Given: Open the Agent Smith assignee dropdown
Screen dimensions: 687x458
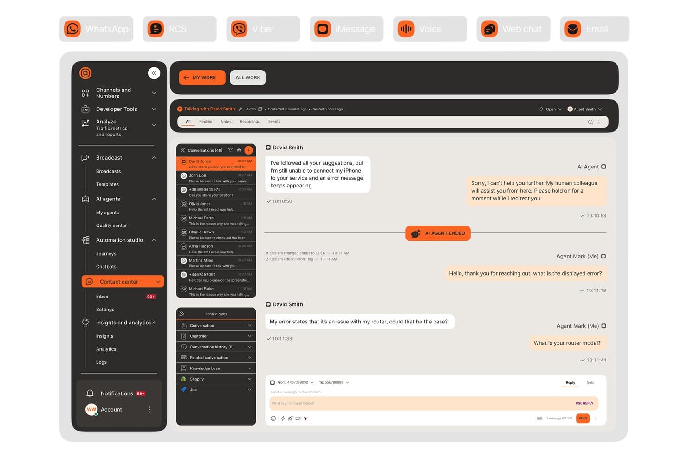Looking at the screenshot, I should click(584, 109).
